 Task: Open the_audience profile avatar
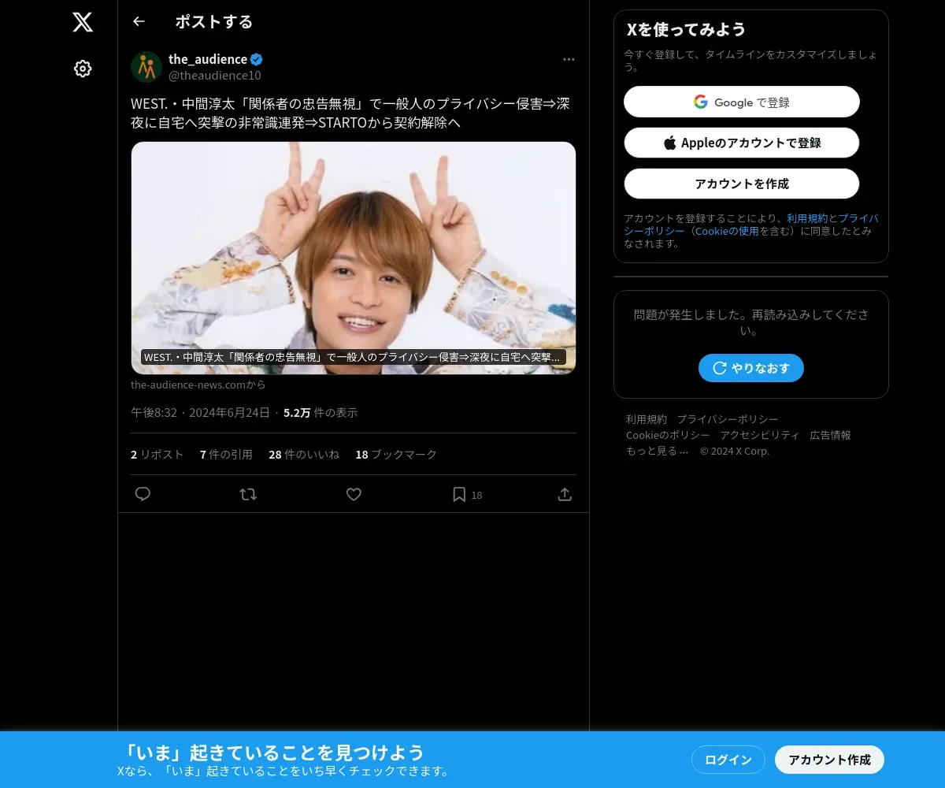pos(146,67)
